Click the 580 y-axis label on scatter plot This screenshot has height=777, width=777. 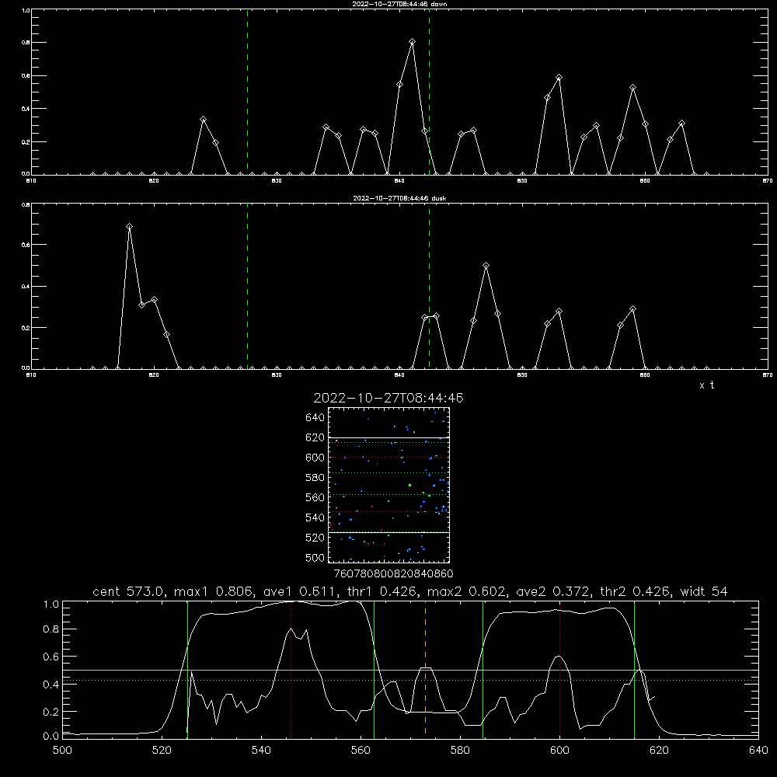(x=315, y=478)
